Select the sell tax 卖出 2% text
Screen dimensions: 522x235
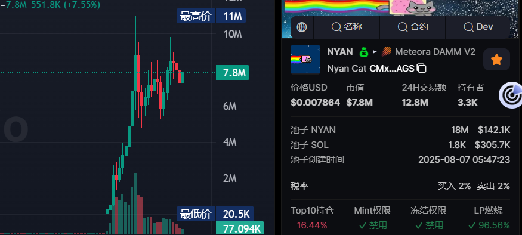[493, 186]
